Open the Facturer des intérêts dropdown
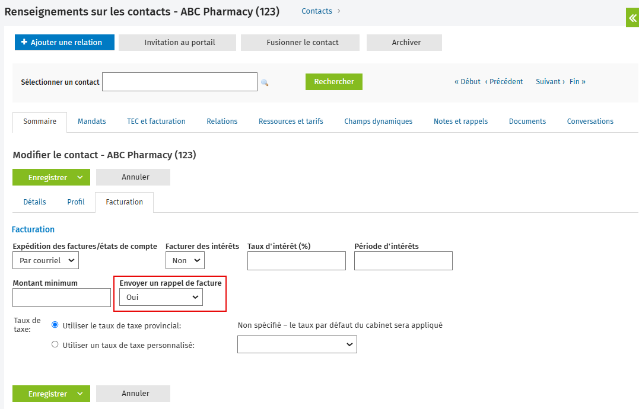Screen dimensions: 639x409 pyautogui.click(x=185, y=260)
